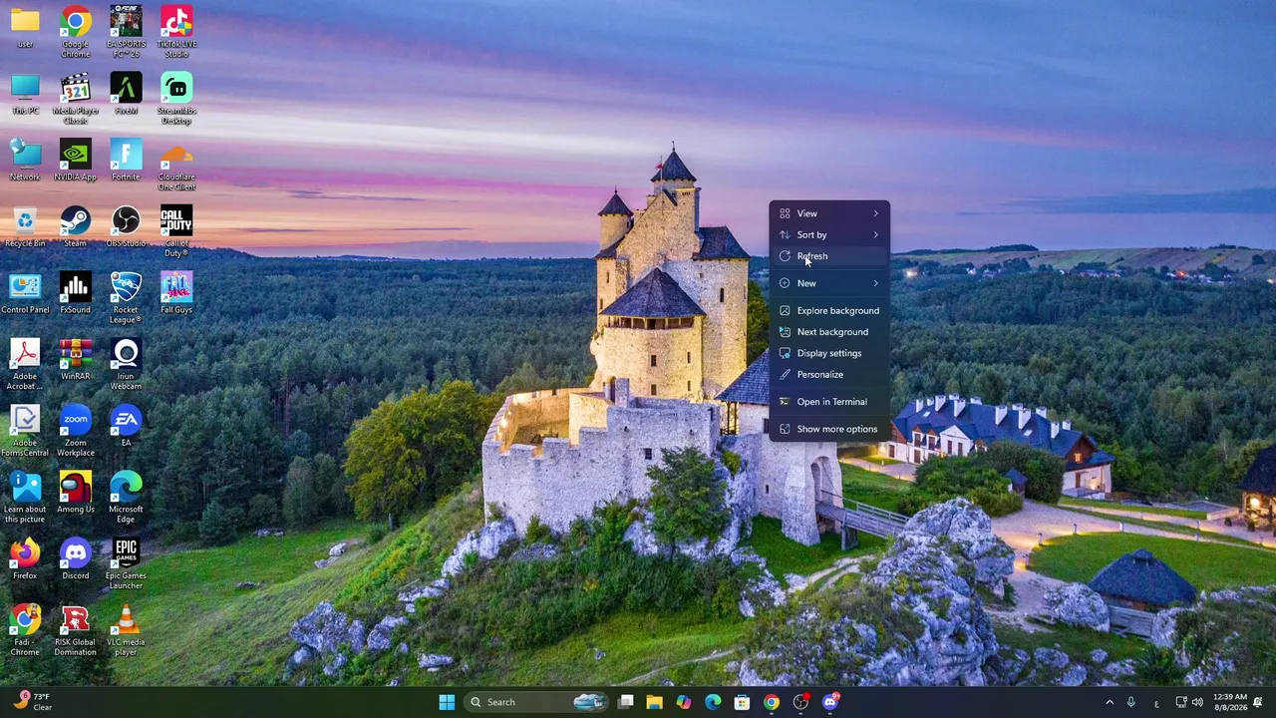Select Personalize in the context menu
The height and width of the screenshot is (718, 1276).
(x=829, y=374)
